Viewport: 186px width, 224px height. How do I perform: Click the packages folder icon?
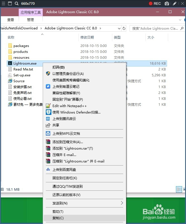click(x=10, y=46)
